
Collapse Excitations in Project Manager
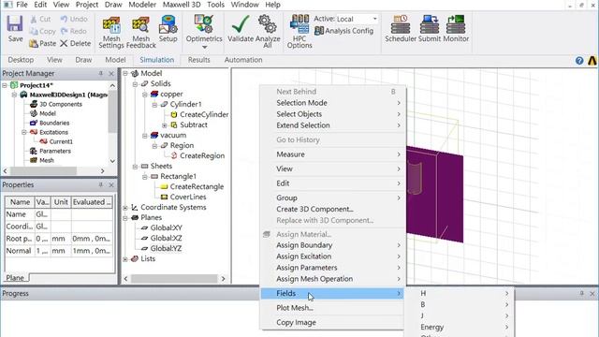tap(24, 132)
